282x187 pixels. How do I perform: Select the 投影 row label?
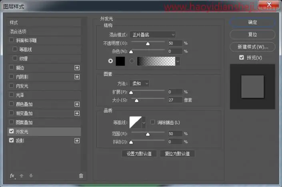coord(20,141)
